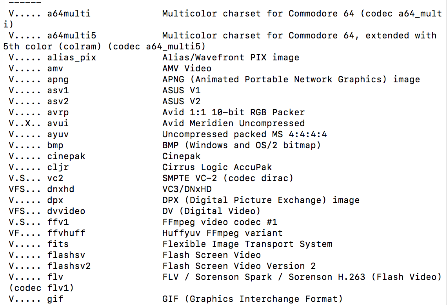Click the 'V..X..' flags beside avui
The width and height of the screenshot is (447, 305).
click(25, 123)
